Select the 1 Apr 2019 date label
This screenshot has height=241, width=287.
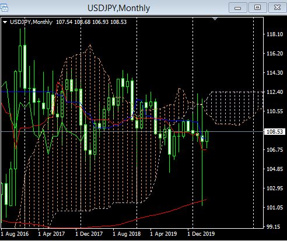(163, 233)
